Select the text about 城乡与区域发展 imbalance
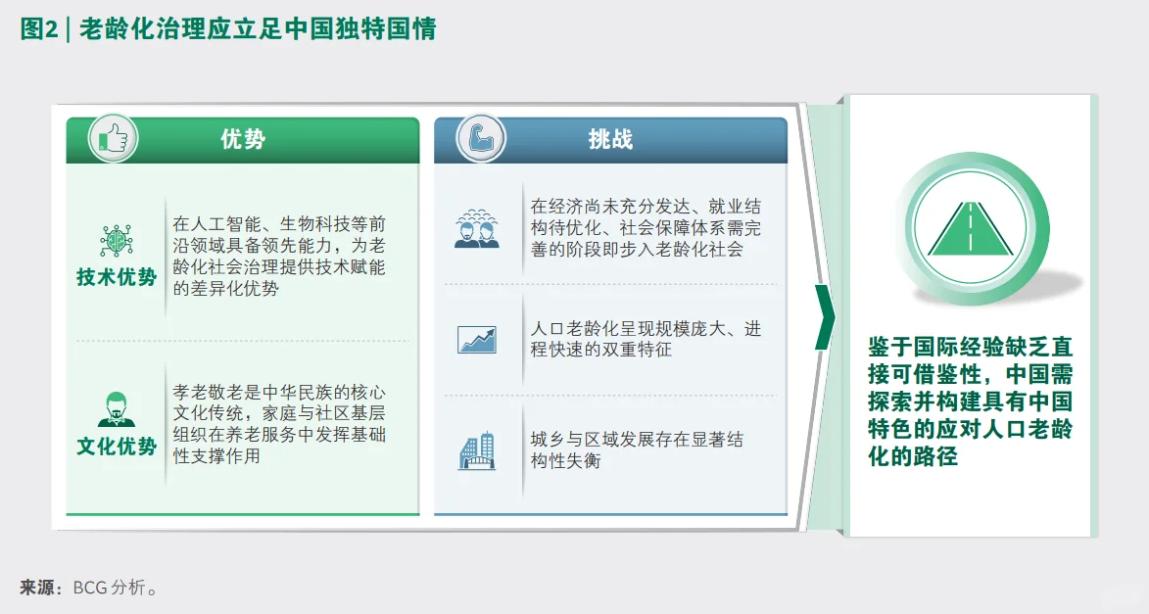Image resolution: width=1149 pixels, height=614 pixels. click(x=637, y=449)
